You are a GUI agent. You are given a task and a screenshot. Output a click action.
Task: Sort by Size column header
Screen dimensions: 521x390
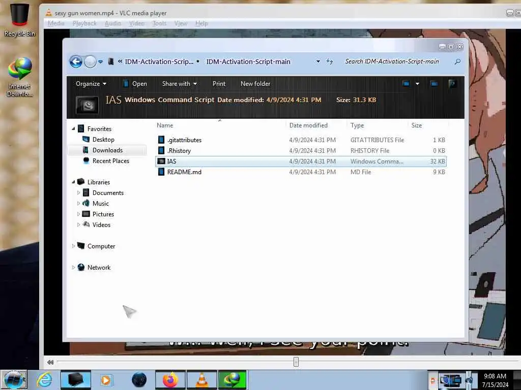417,125
